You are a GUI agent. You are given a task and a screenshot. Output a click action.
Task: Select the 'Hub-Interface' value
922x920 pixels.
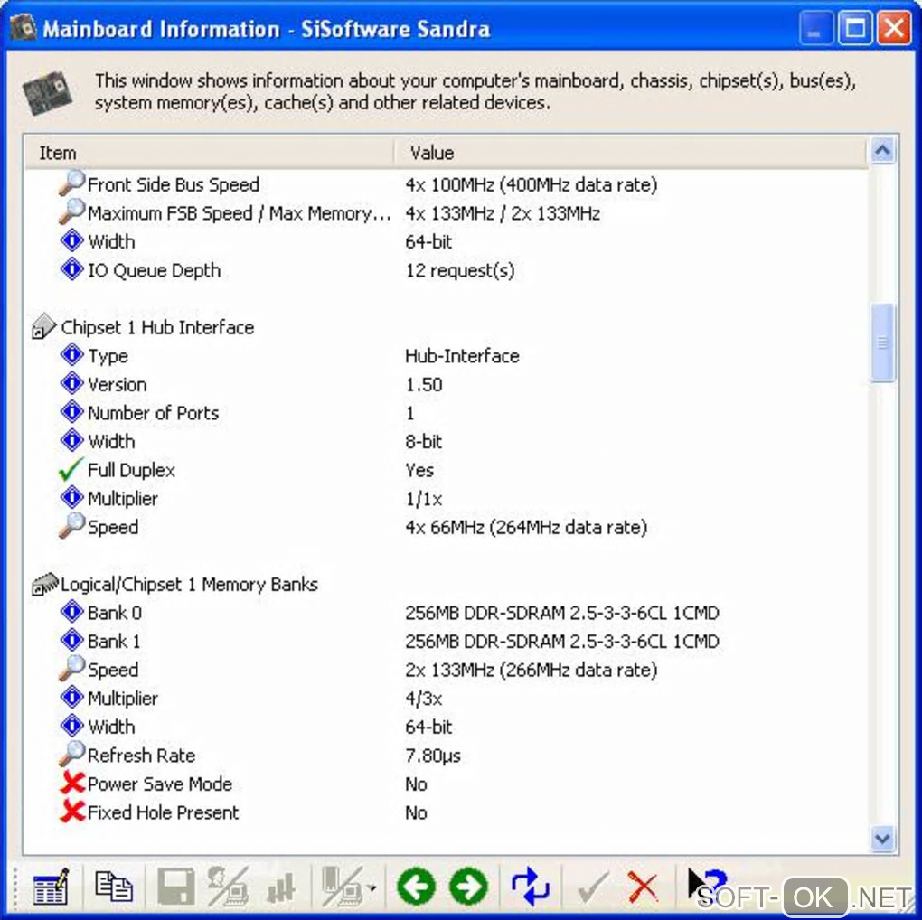[x=462, y=356]
